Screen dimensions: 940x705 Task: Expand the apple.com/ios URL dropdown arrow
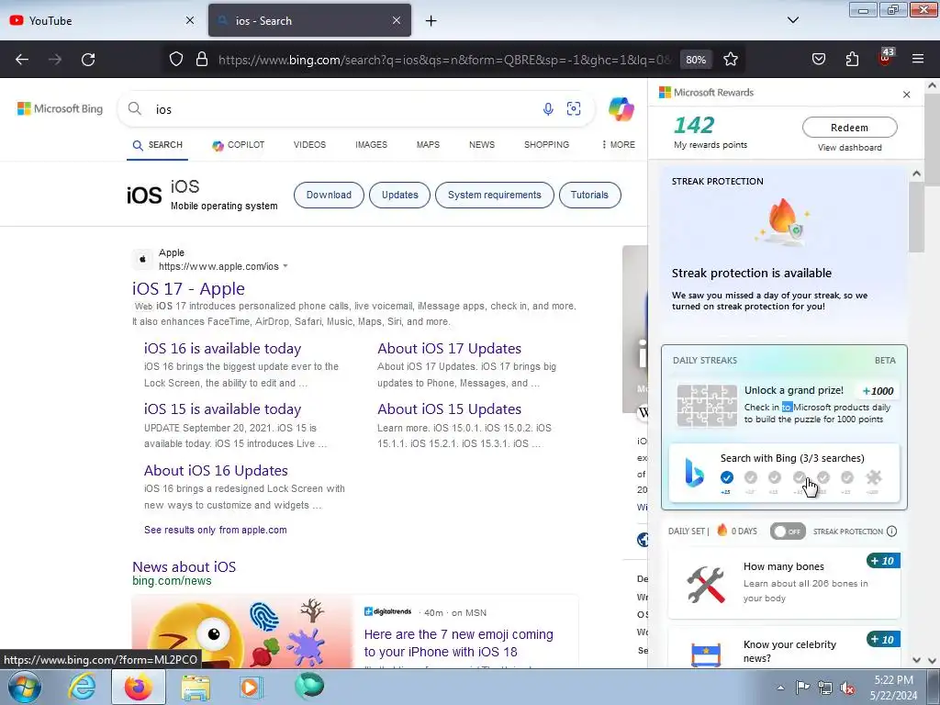point(285,266)
